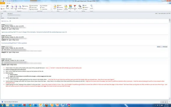Screen dimensions: 171x107
Task: Open the More respond options dropdown
Action: coord(25,9)
